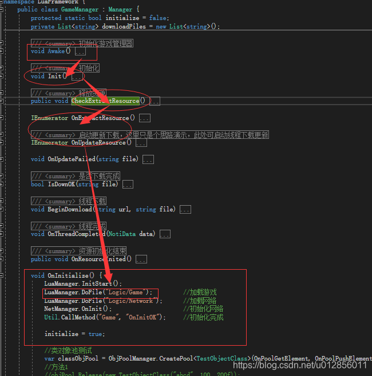Collapse OnInitialize() via margin minus marker
372x376 pixels.
[2, 276]
